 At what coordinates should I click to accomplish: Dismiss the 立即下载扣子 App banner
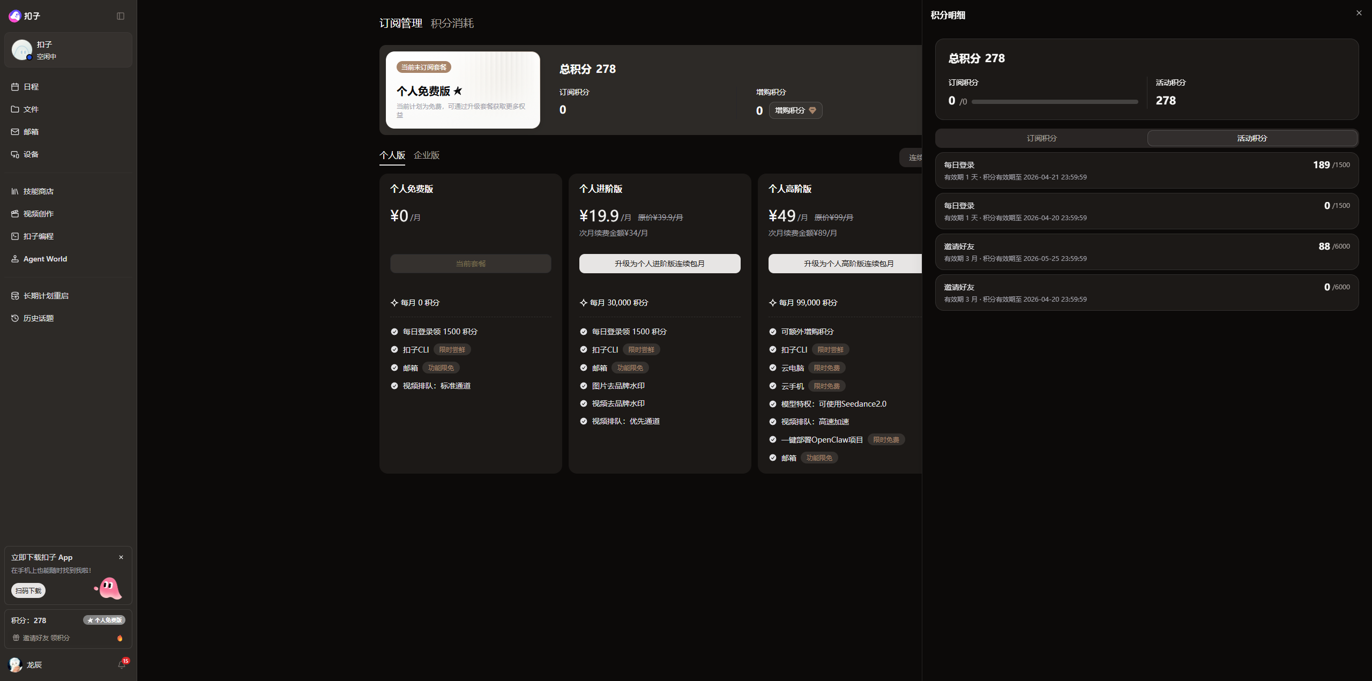click(121, 557)
